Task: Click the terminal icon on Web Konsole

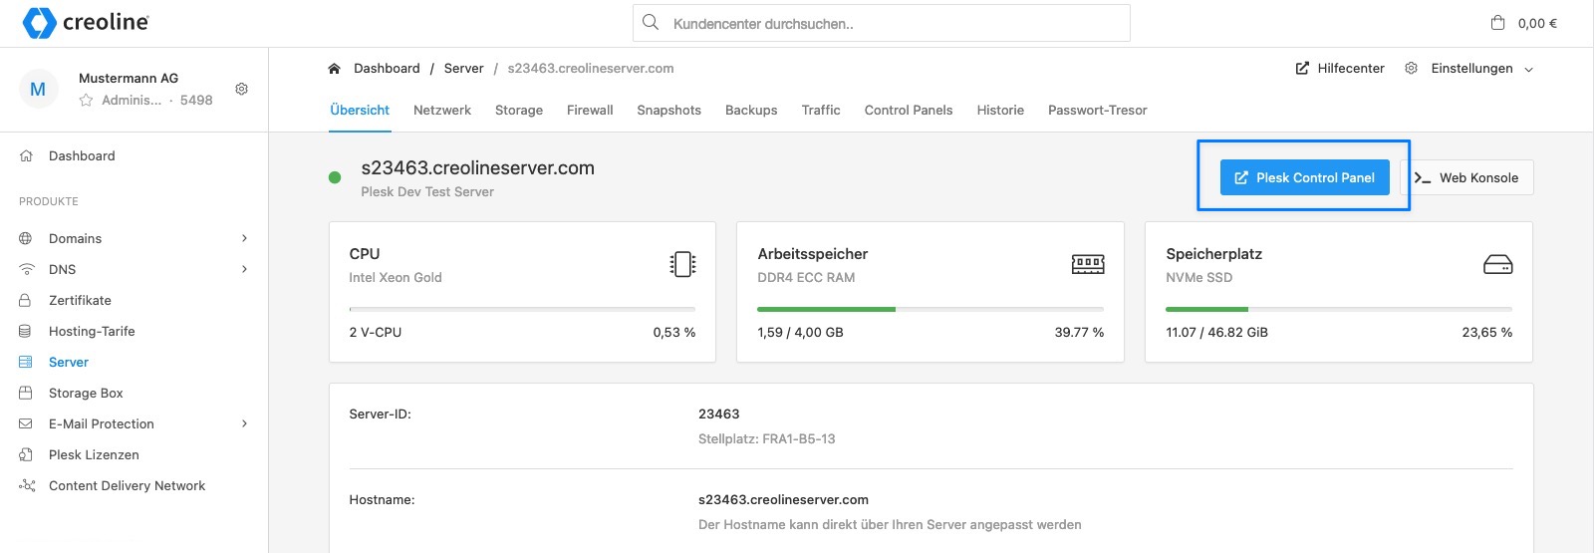Action: (x=1422, y=177)
